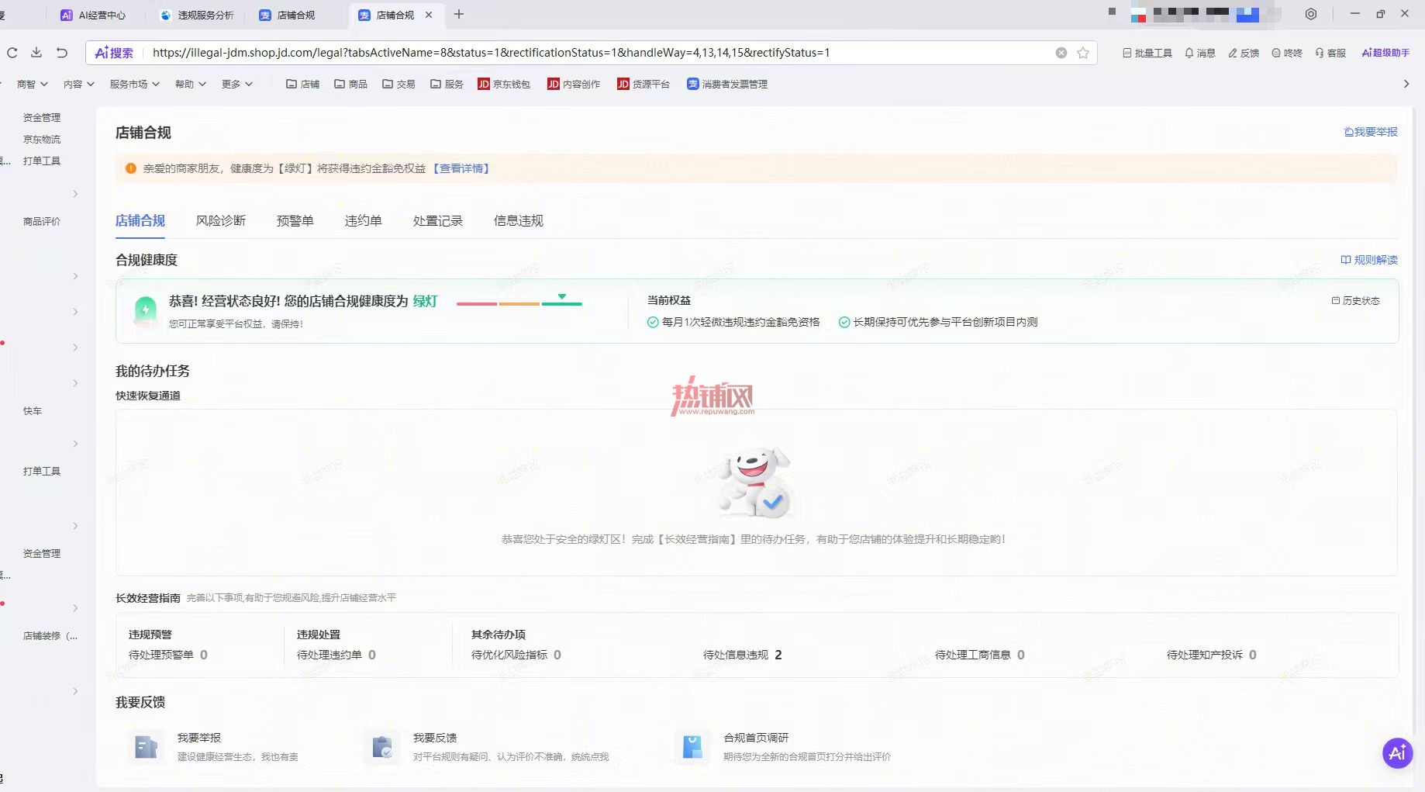Click the floating AI assistant button
The width and height of the screenshot is (1425, 792).
(1397, 752)
